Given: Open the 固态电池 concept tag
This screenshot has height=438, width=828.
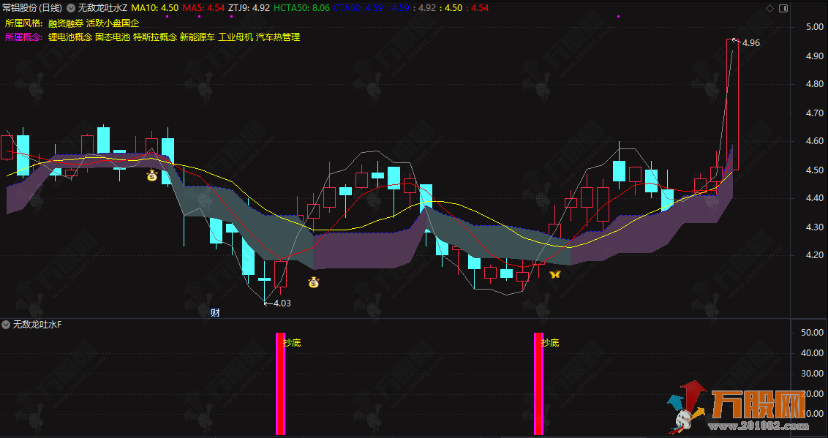Looking at the screenshot, I should [113, 37].
